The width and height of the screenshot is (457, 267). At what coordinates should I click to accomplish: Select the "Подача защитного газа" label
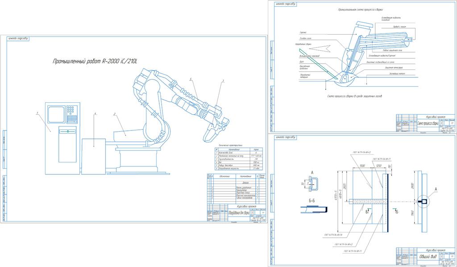click(393, 50)
